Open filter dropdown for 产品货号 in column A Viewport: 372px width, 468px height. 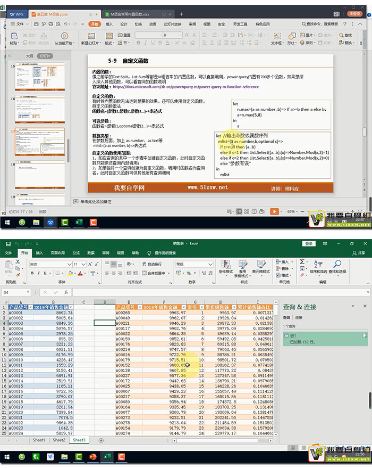30,307
